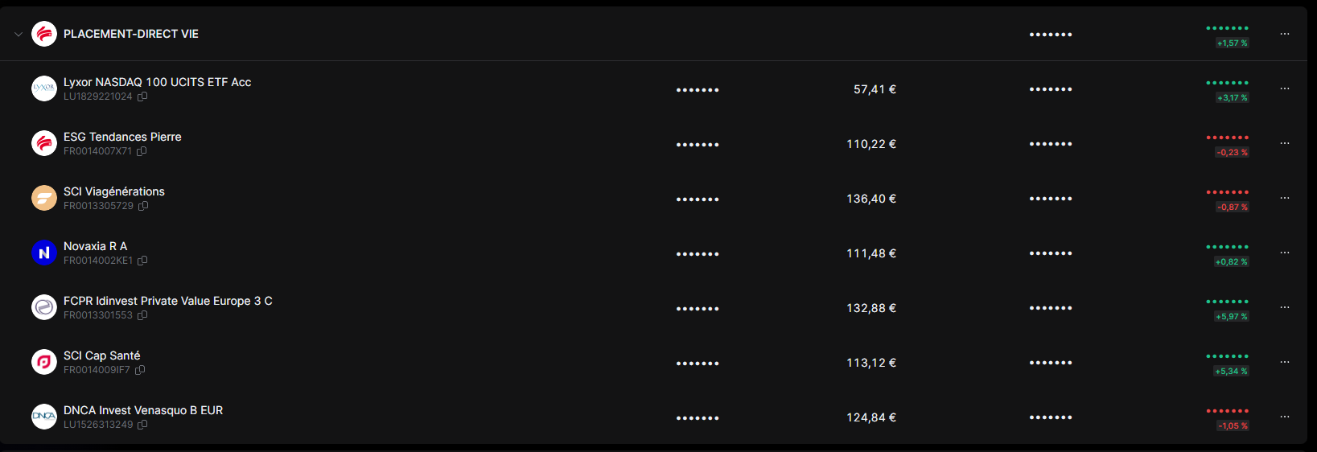
Task: Click the Lyxor NASDAQ 100 UCITS ETF name
Action: coord(157,82)
